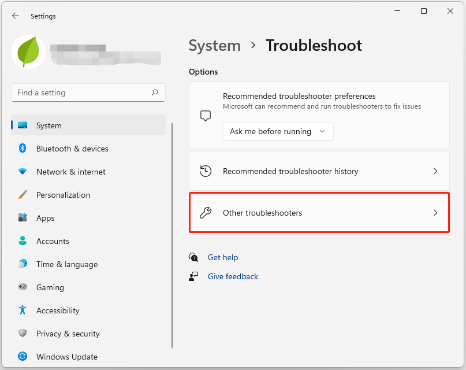Viewport: 466px width, 370px height.
Task: Click the Time & language globe clock icon
Action: point(23,264)
